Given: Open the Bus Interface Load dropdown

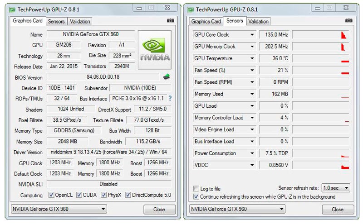Looking at the screenshot, I should tap(252, 141).
